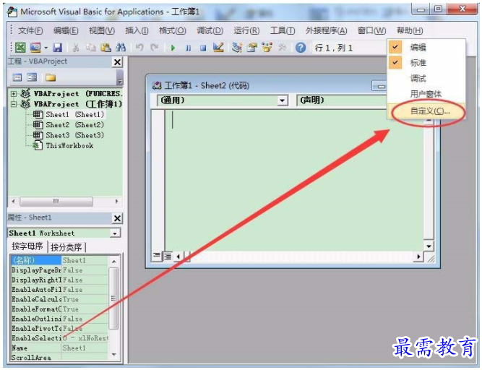This screenshot has height=370, width=482.
Task: Switch to the 按字母序 tab
Action: coord(27,246)
